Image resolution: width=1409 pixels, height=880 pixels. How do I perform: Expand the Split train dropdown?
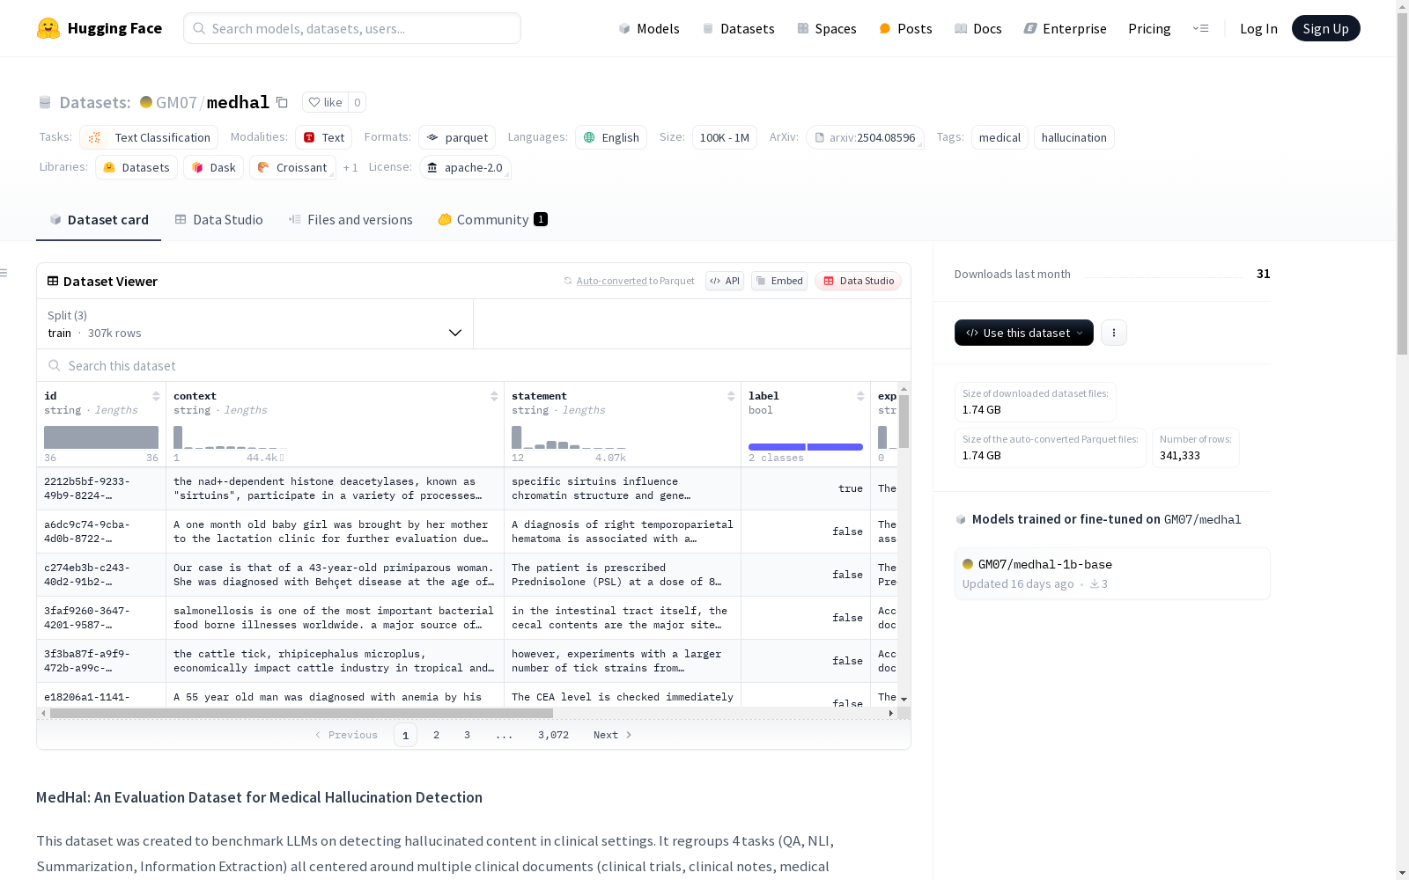point(255,324)
